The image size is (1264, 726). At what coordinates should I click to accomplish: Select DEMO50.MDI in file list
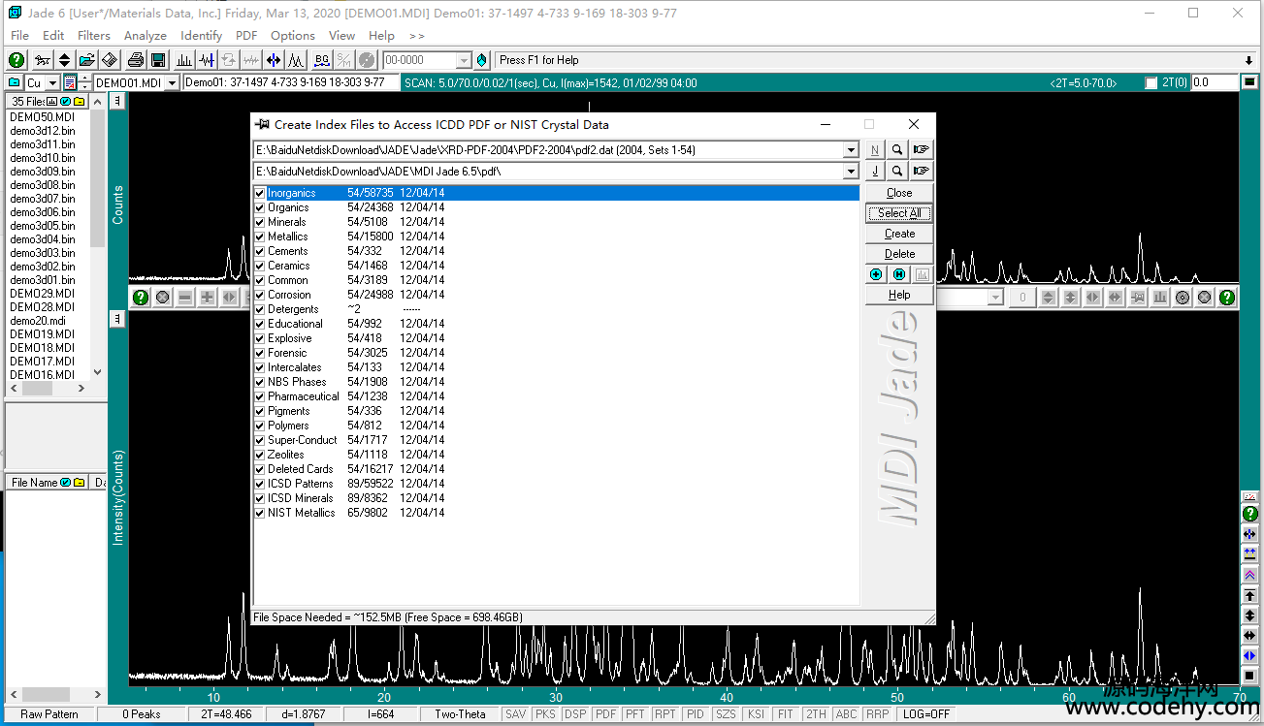(x=43, y=117)
